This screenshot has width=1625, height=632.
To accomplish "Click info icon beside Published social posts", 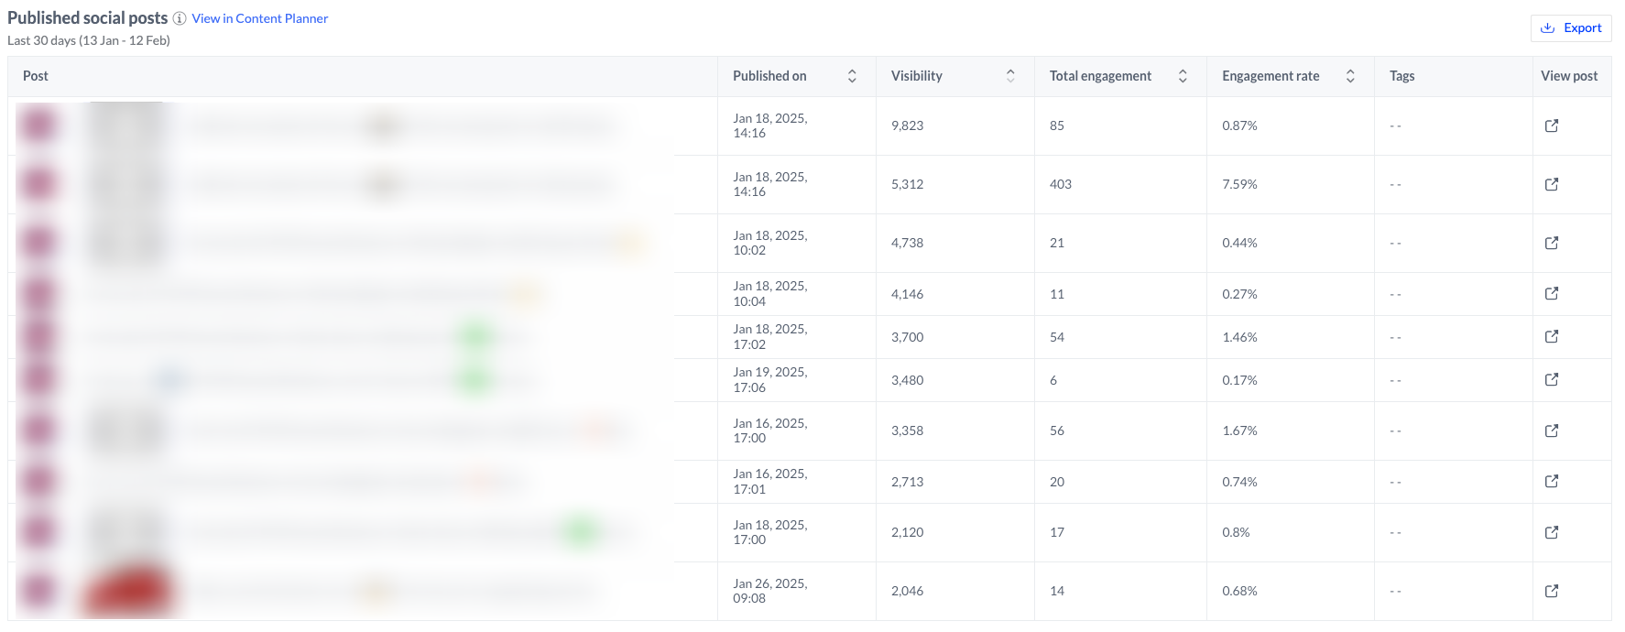I will (x=180, y=18).
